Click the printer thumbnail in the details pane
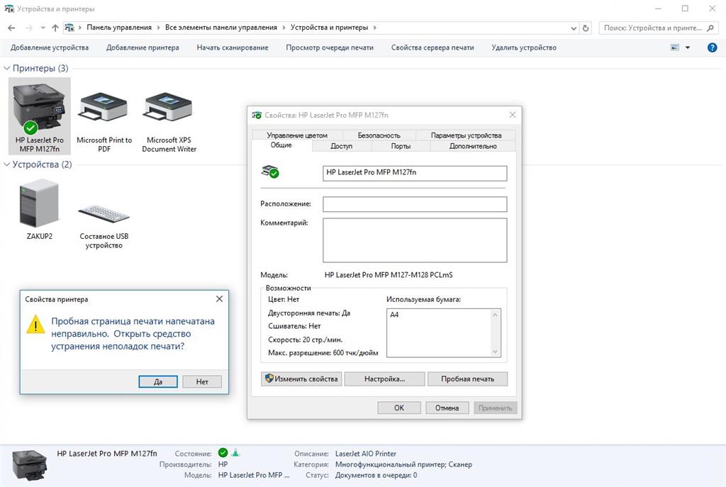726x487 pixels. click(x=29, y=465)
